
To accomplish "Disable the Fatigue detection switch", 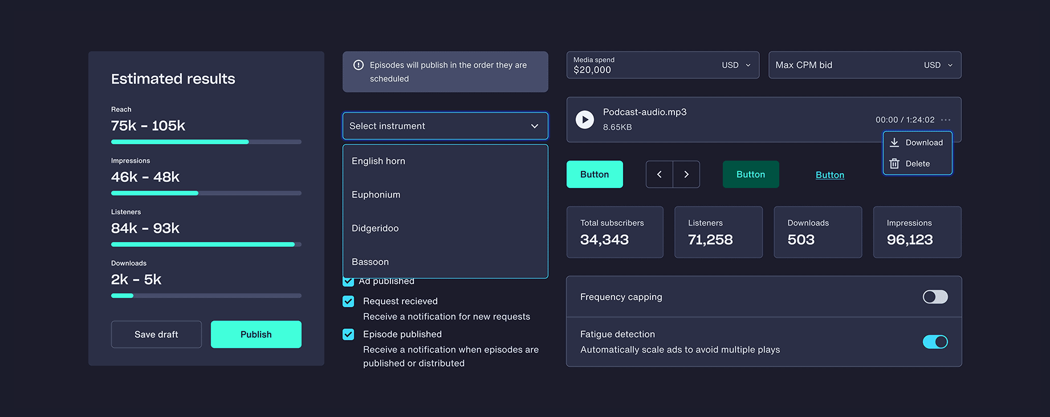I will [935, 342].
